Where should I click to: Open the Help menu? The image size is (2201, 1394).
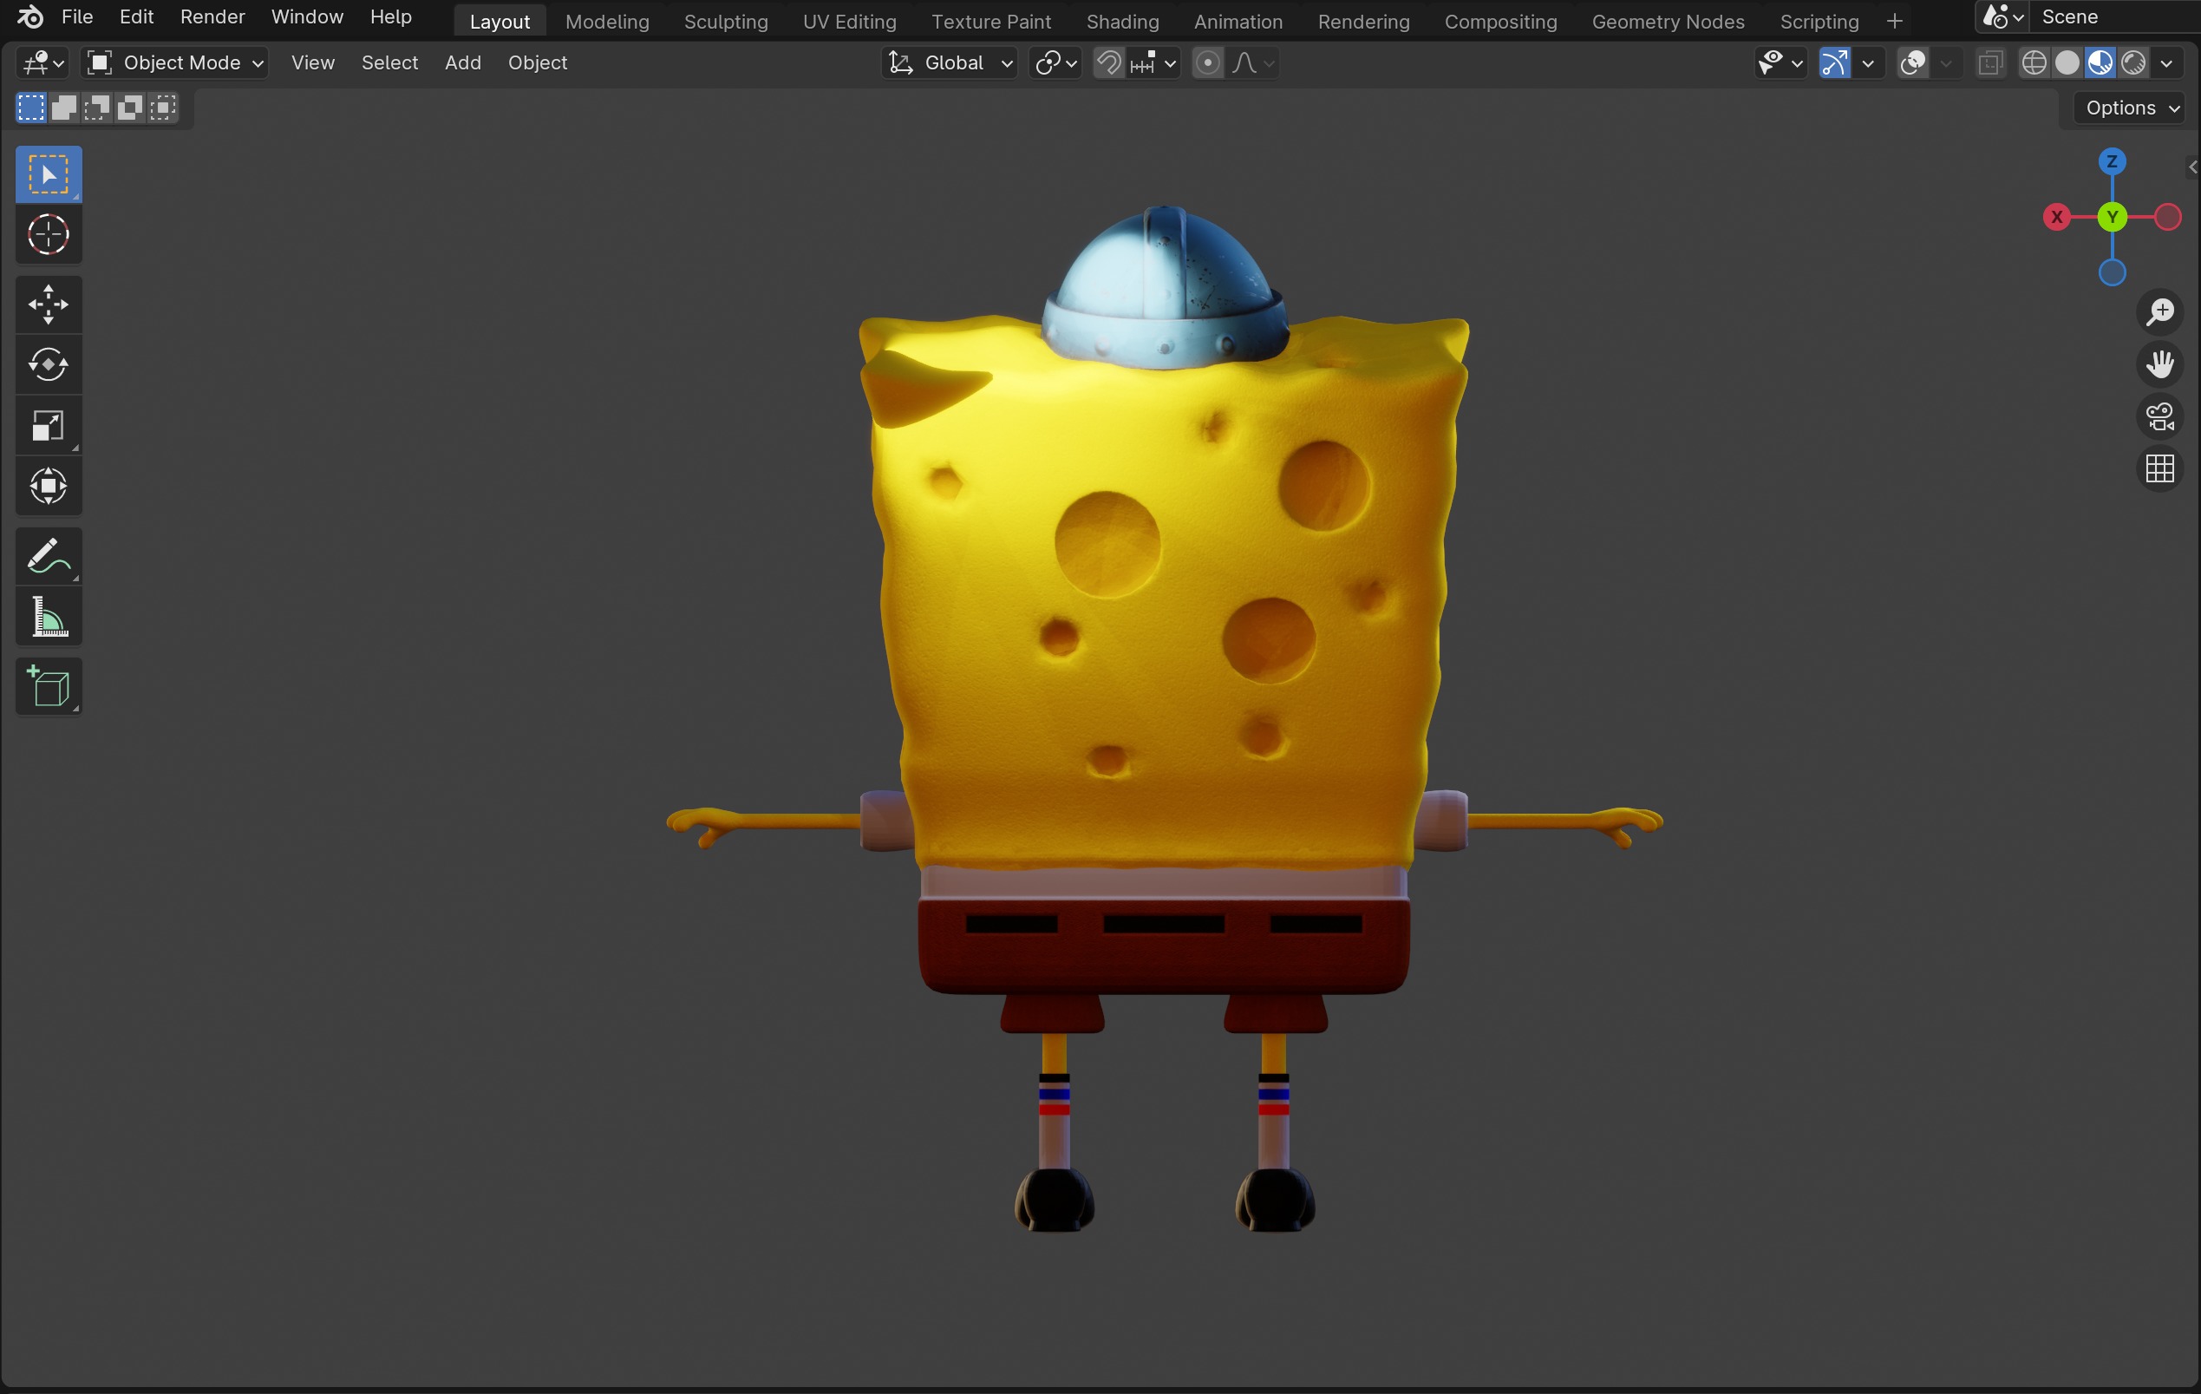(x=390, y=16)
